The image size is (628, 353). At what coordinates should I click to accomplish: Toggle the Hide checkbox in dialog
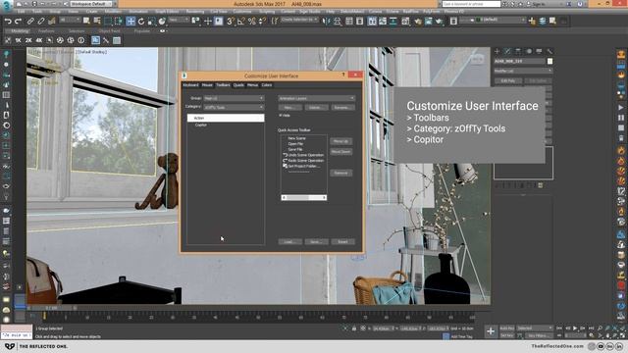[x=281, y=116]
